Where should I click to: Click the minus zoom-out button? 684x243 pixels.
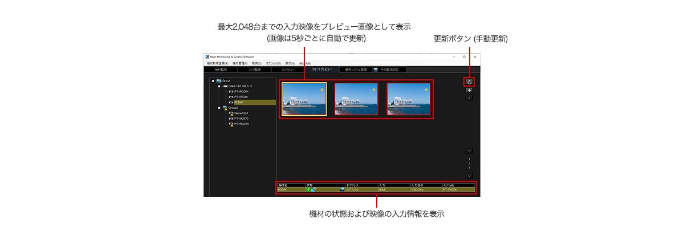coord(469,98)
